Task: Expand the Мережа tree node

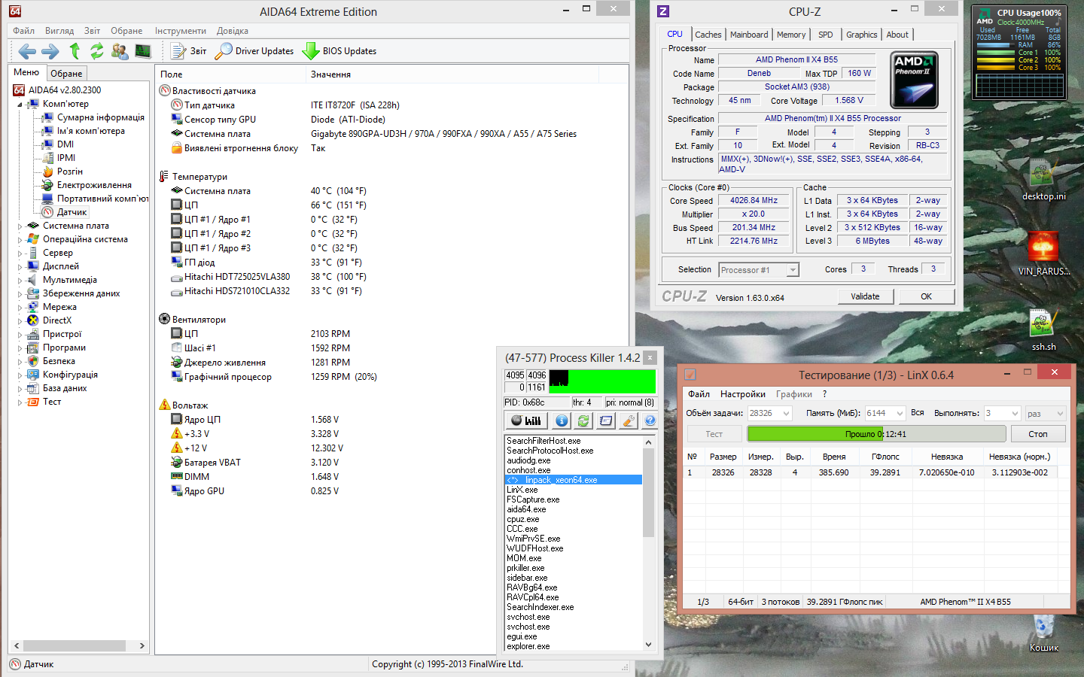Action: click(x=20, y=307)
